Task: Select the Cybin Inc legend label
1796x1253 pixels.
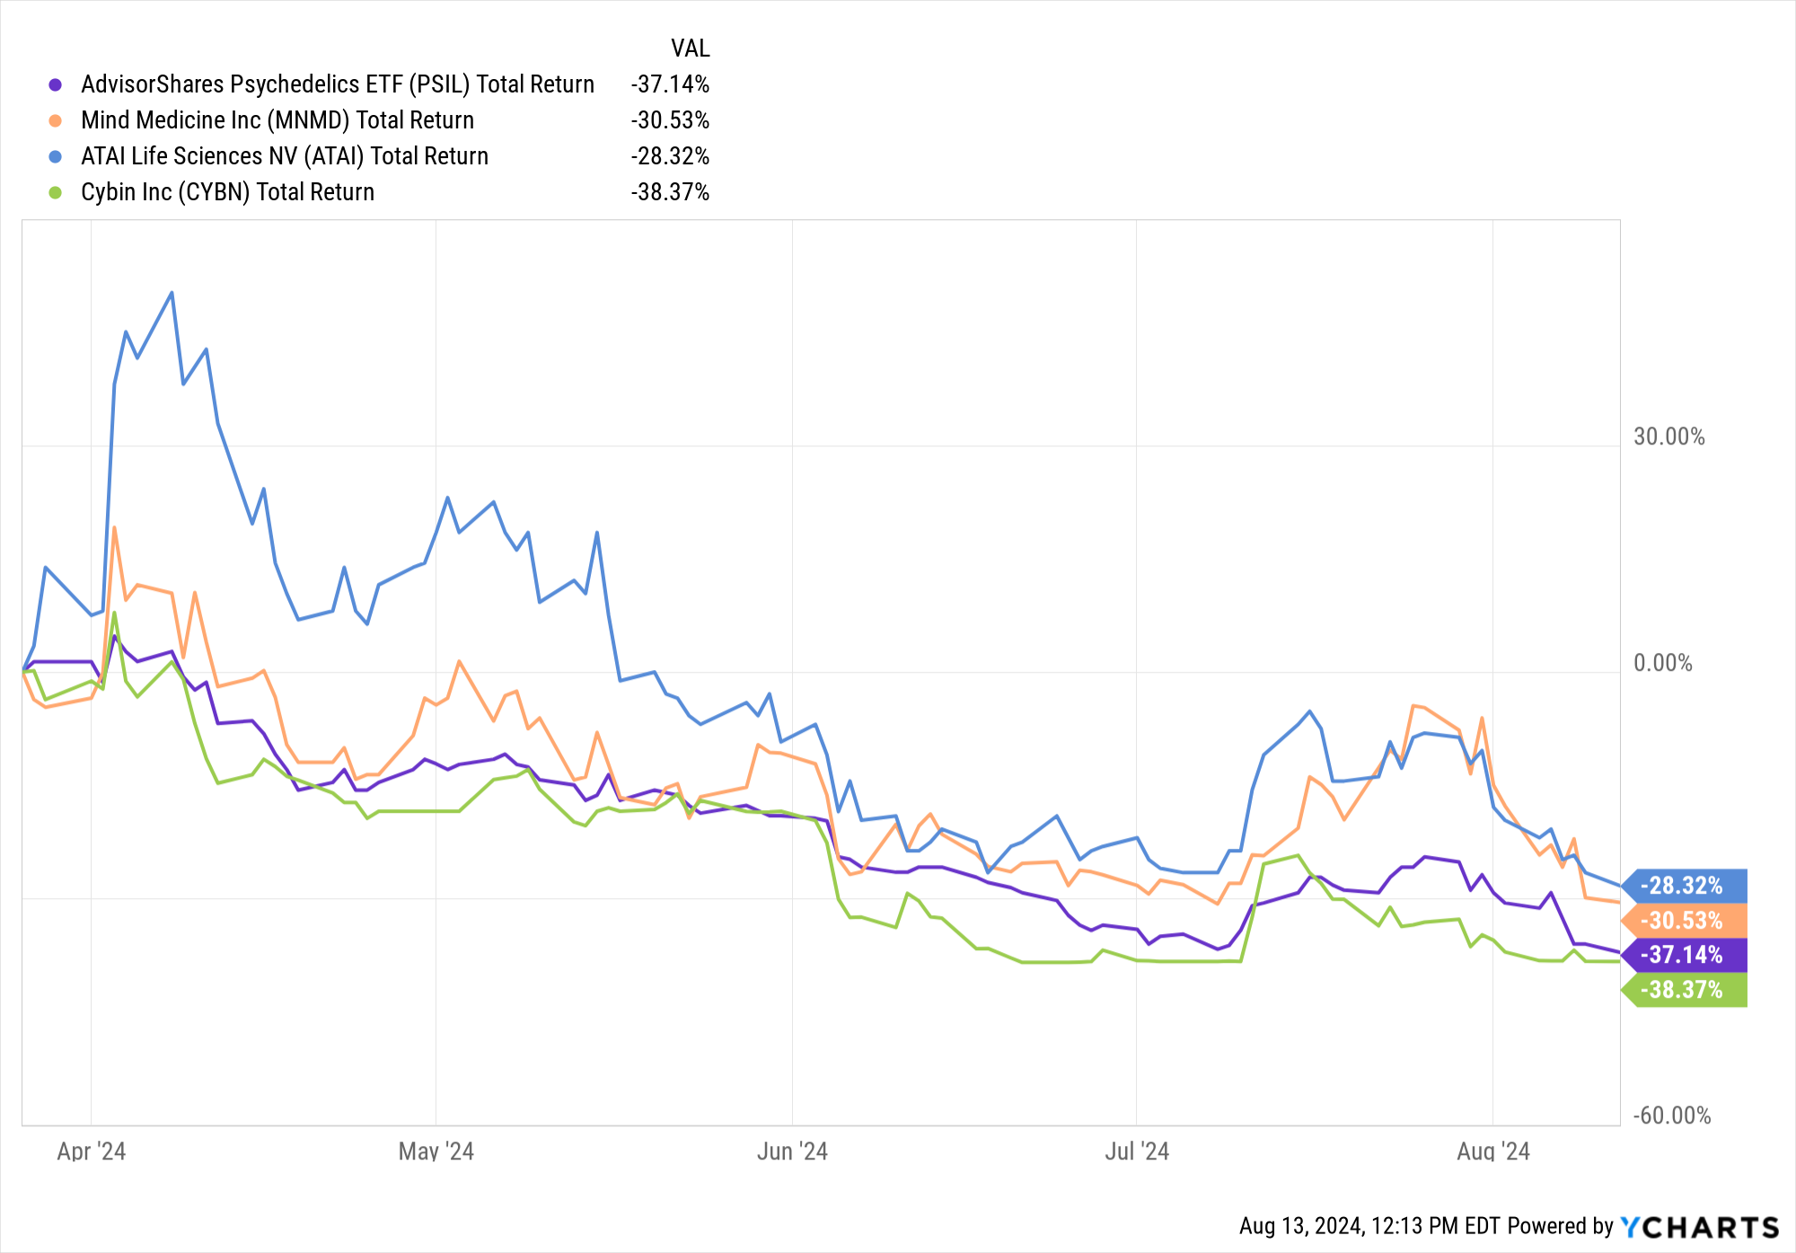Action: pyautogui.click(x=227, y=192)
